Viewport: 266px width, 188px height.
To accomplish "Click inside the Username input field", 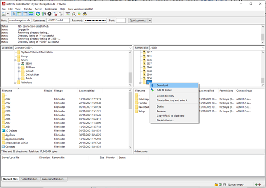I will click(58, 20).
